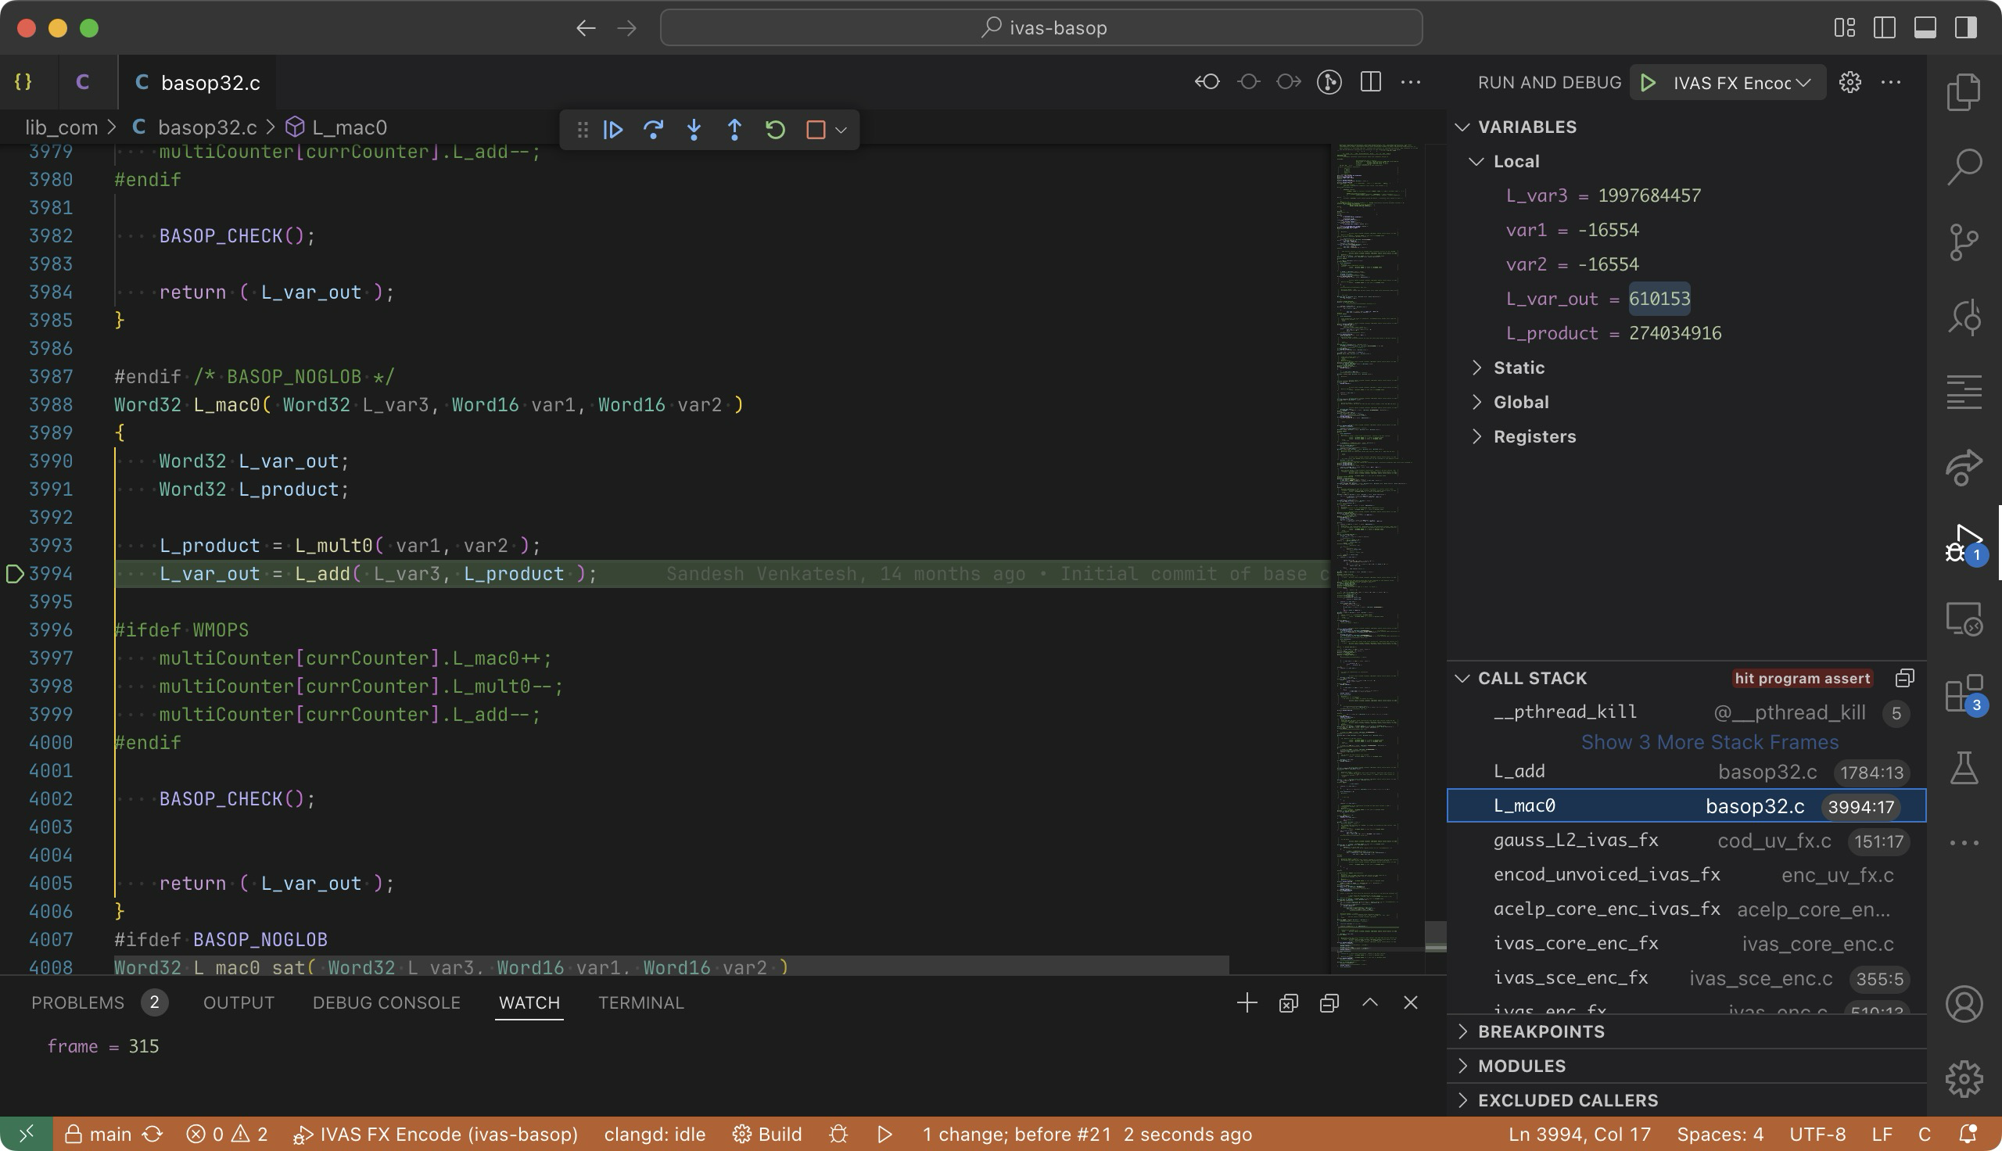The image size is (2002, 1151).
Task: Click the split editor right icon
Action: click(1370, 82)
